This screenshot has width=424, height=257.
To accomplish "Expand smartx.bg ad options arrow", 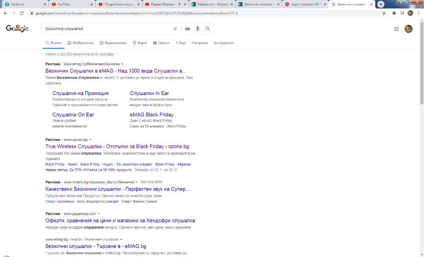I will 137,182.
